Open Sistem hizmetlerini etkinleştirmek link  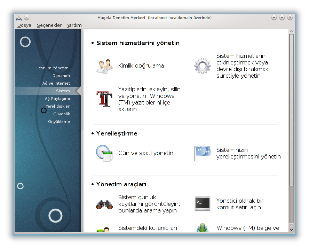tap(243, 66)
